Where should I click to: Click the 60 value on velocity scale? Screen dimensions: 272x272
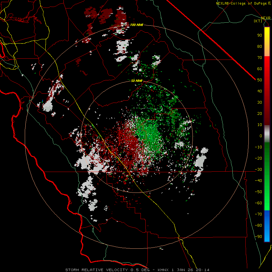click(260, 69)
